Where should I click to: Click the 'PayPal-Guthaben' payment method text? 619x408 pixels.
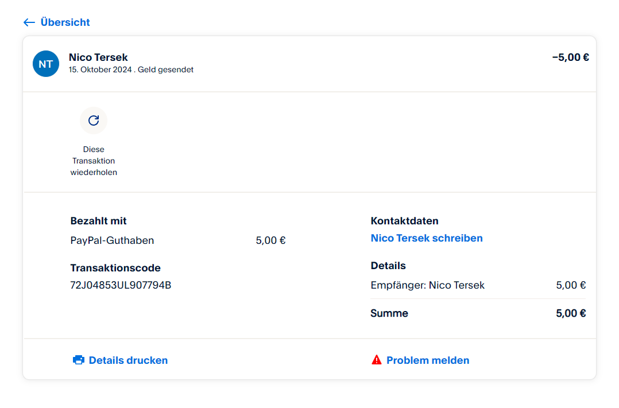pos(112,240)
